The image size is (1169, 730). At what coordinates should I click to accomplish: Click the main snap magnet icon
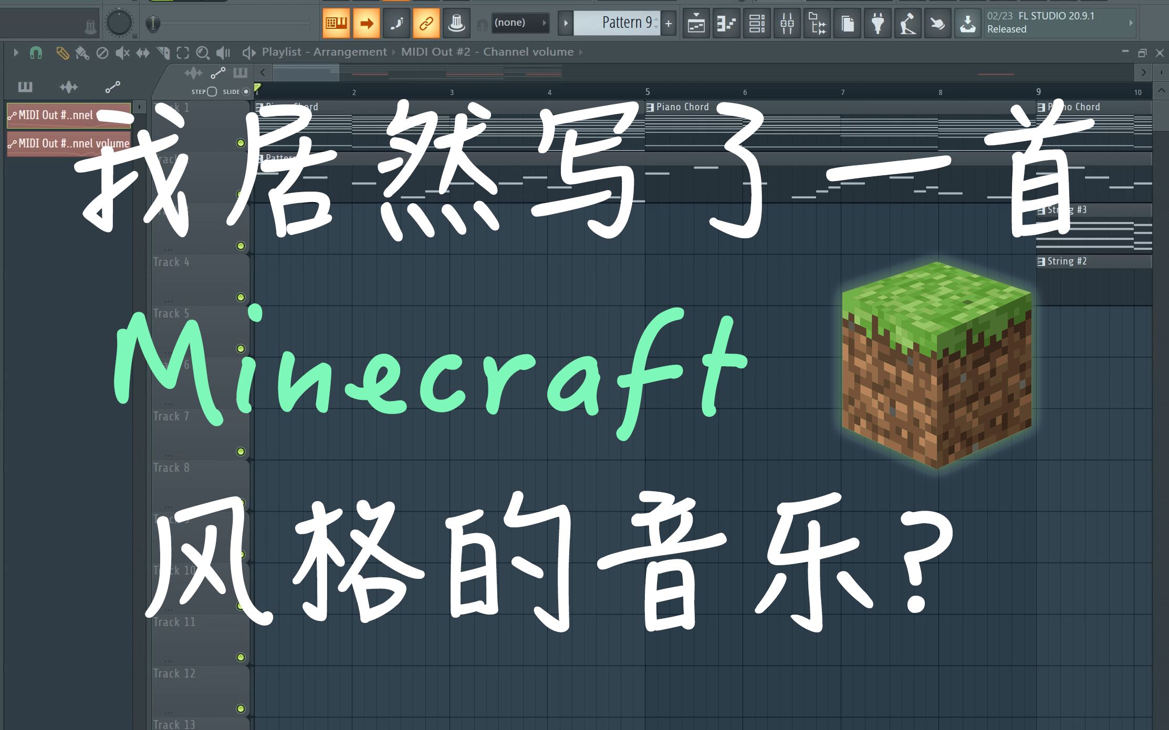482,24
